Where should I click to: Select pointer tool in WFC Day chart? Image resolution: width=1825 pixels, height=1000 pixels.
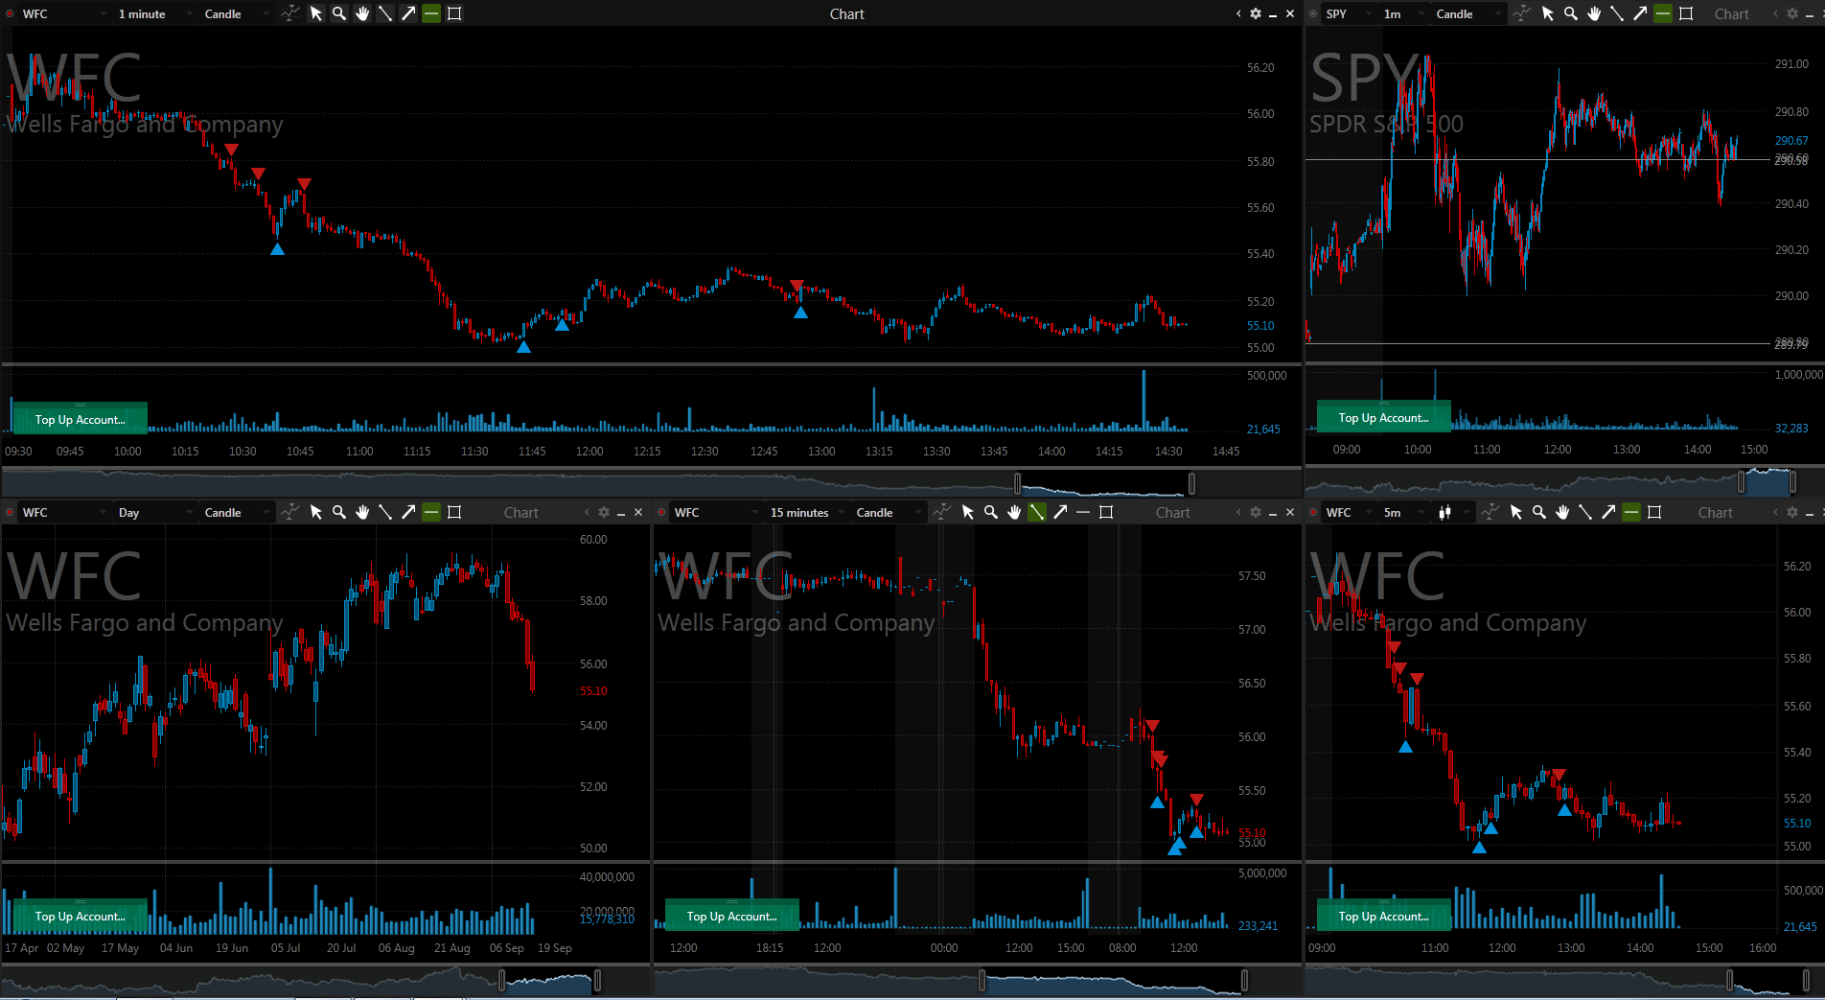tap(316, 512)
